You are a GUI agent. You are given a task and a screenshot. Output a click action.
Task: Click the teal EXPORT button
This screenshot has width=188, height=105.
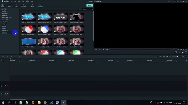coord(90,6)
